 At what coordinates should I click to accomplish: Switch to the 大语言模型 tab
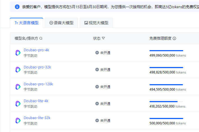(x=26, y=23)
